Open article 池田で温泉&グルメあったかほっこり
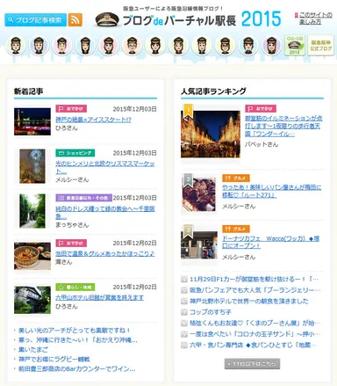The width and height of the screenshot is (337, 386). (x=105, y=254)
